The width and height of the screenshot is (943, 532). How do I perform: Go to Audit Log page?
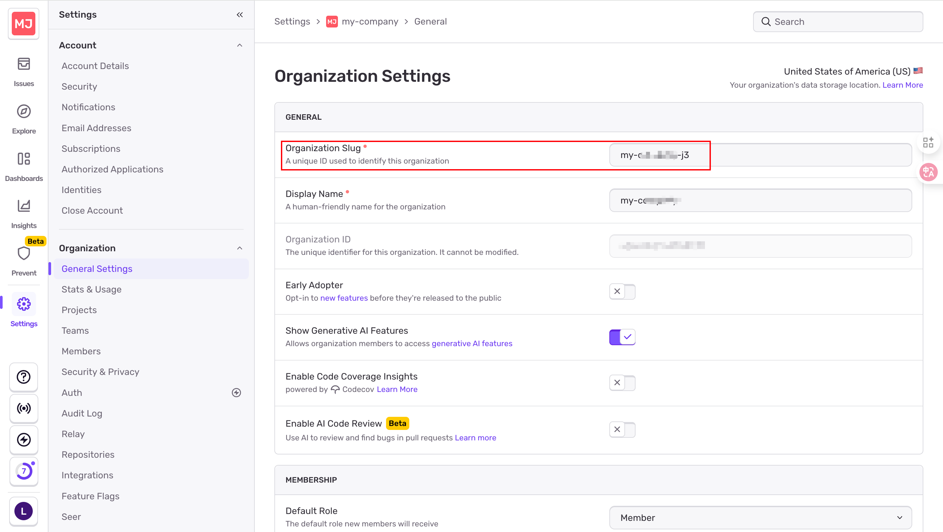click(82, 414)
